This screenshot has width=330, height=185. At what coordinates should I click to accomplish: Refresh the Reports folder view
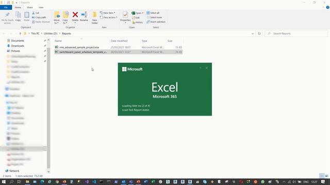(259, 33)
